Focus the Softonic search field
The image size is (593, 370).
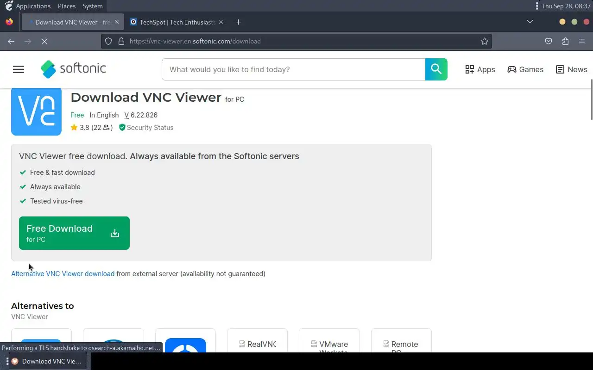point(294,69)
